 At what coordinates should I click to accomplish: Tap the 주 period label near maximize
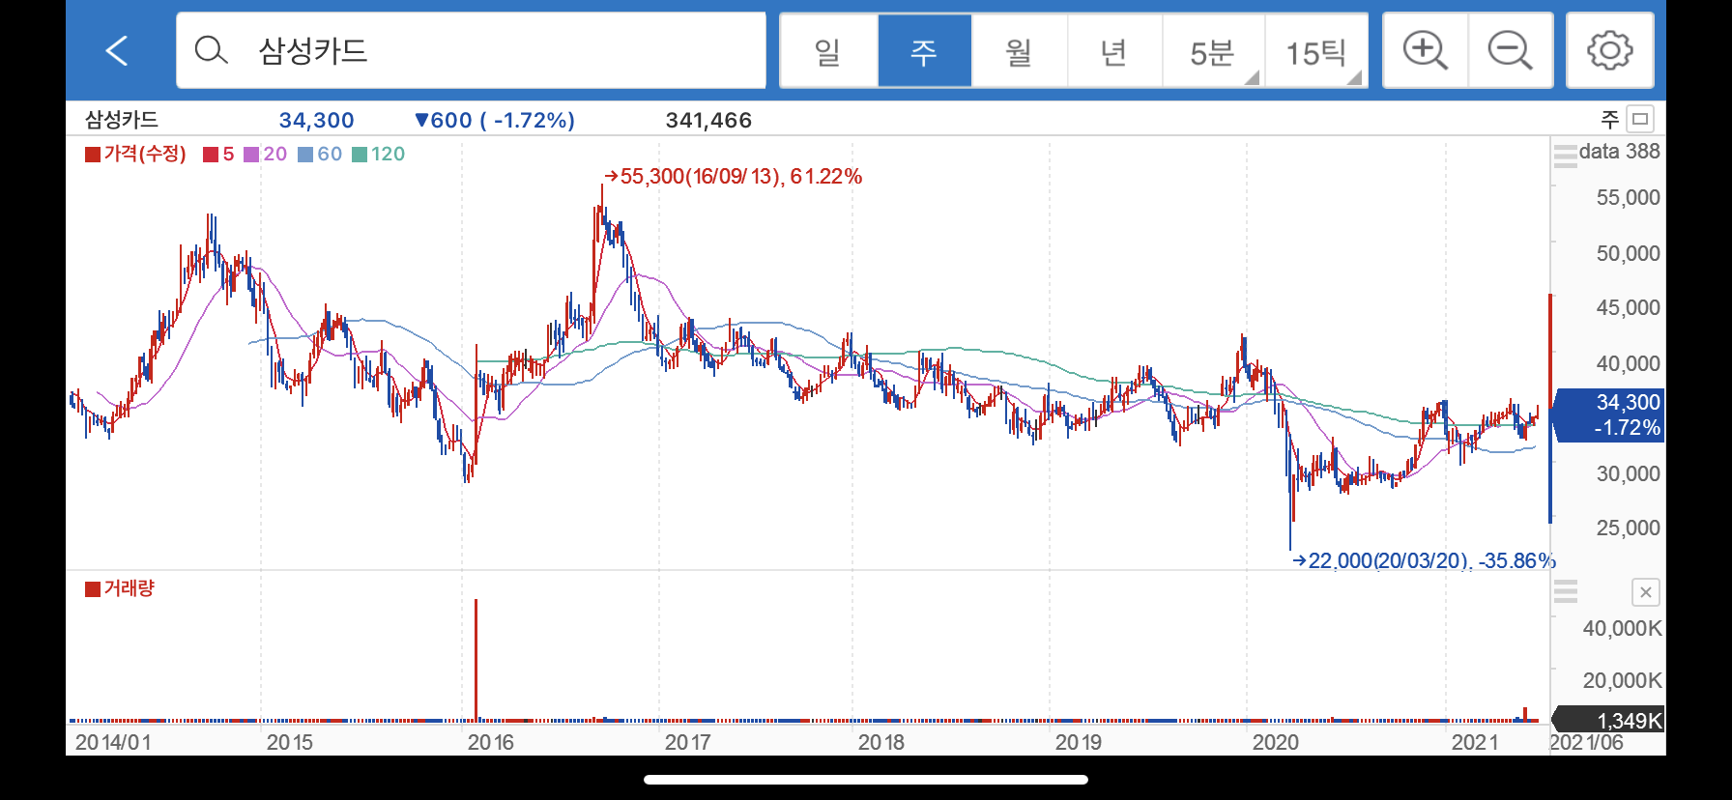1609,120
